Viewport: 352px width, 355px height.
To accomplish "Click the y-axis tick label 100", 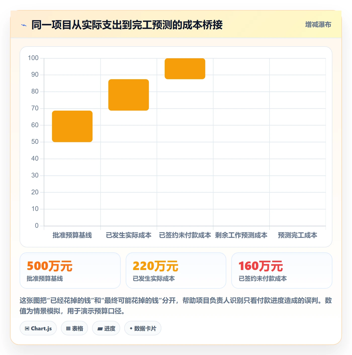I will [33, 58].
